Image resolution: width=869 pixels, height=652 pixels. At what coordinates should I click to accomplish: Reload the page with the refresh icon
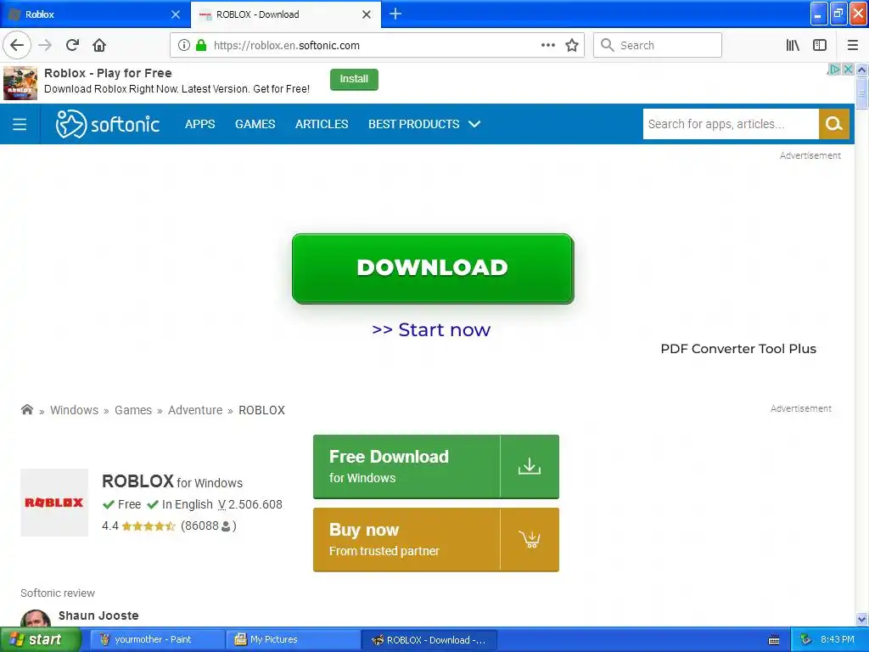73,45
